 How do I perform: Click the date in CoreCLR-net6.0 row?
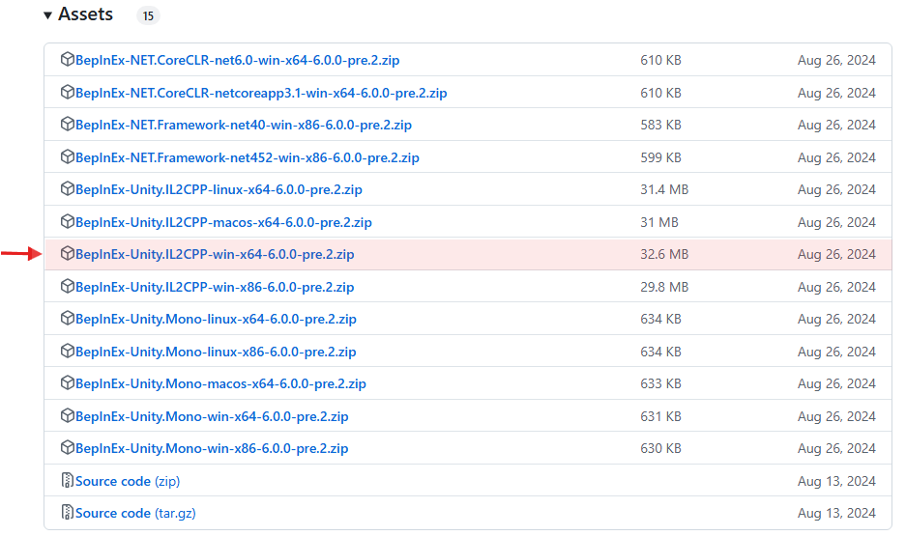pos(836,60)
